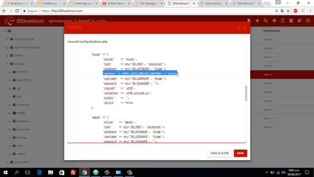Expand the Edit file dialog to fullscreen
This screenshot has width=314, height=177.
[x=239, y=28]
